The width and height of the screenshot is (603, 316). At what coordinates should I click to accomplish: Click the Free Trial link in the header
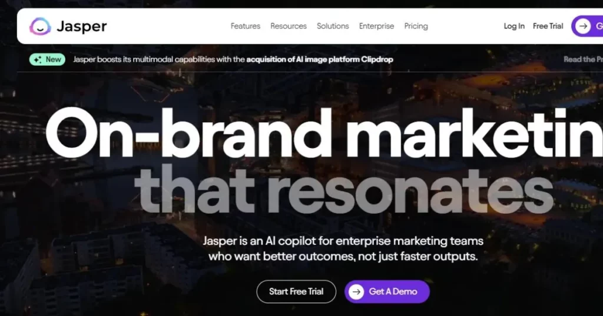coord(548,26)
